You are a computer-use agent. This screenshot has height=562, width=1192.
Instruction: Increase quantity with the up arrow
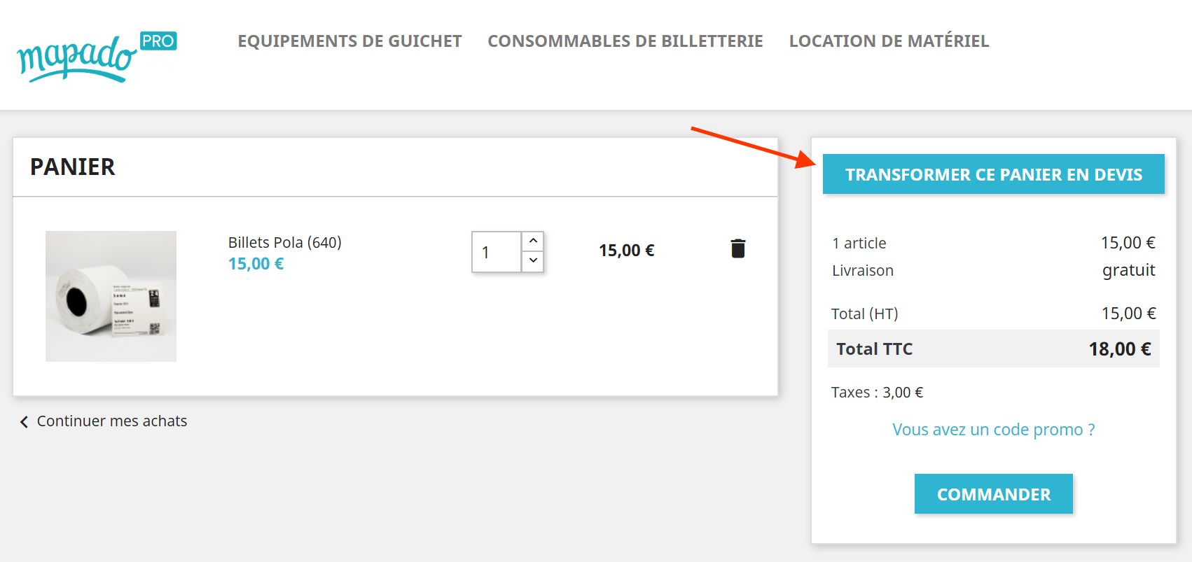tap(533, 241)
